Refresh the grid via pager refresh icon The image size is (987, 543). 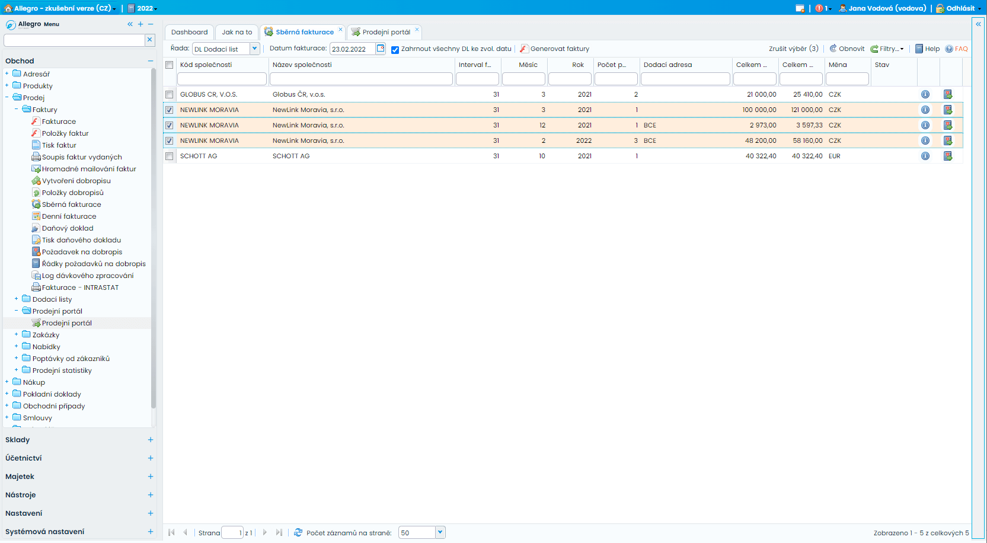[x=298, y=532]
